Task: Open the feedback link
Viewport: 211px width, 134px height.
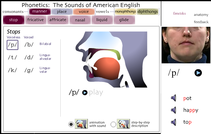Action: (201, 22)
